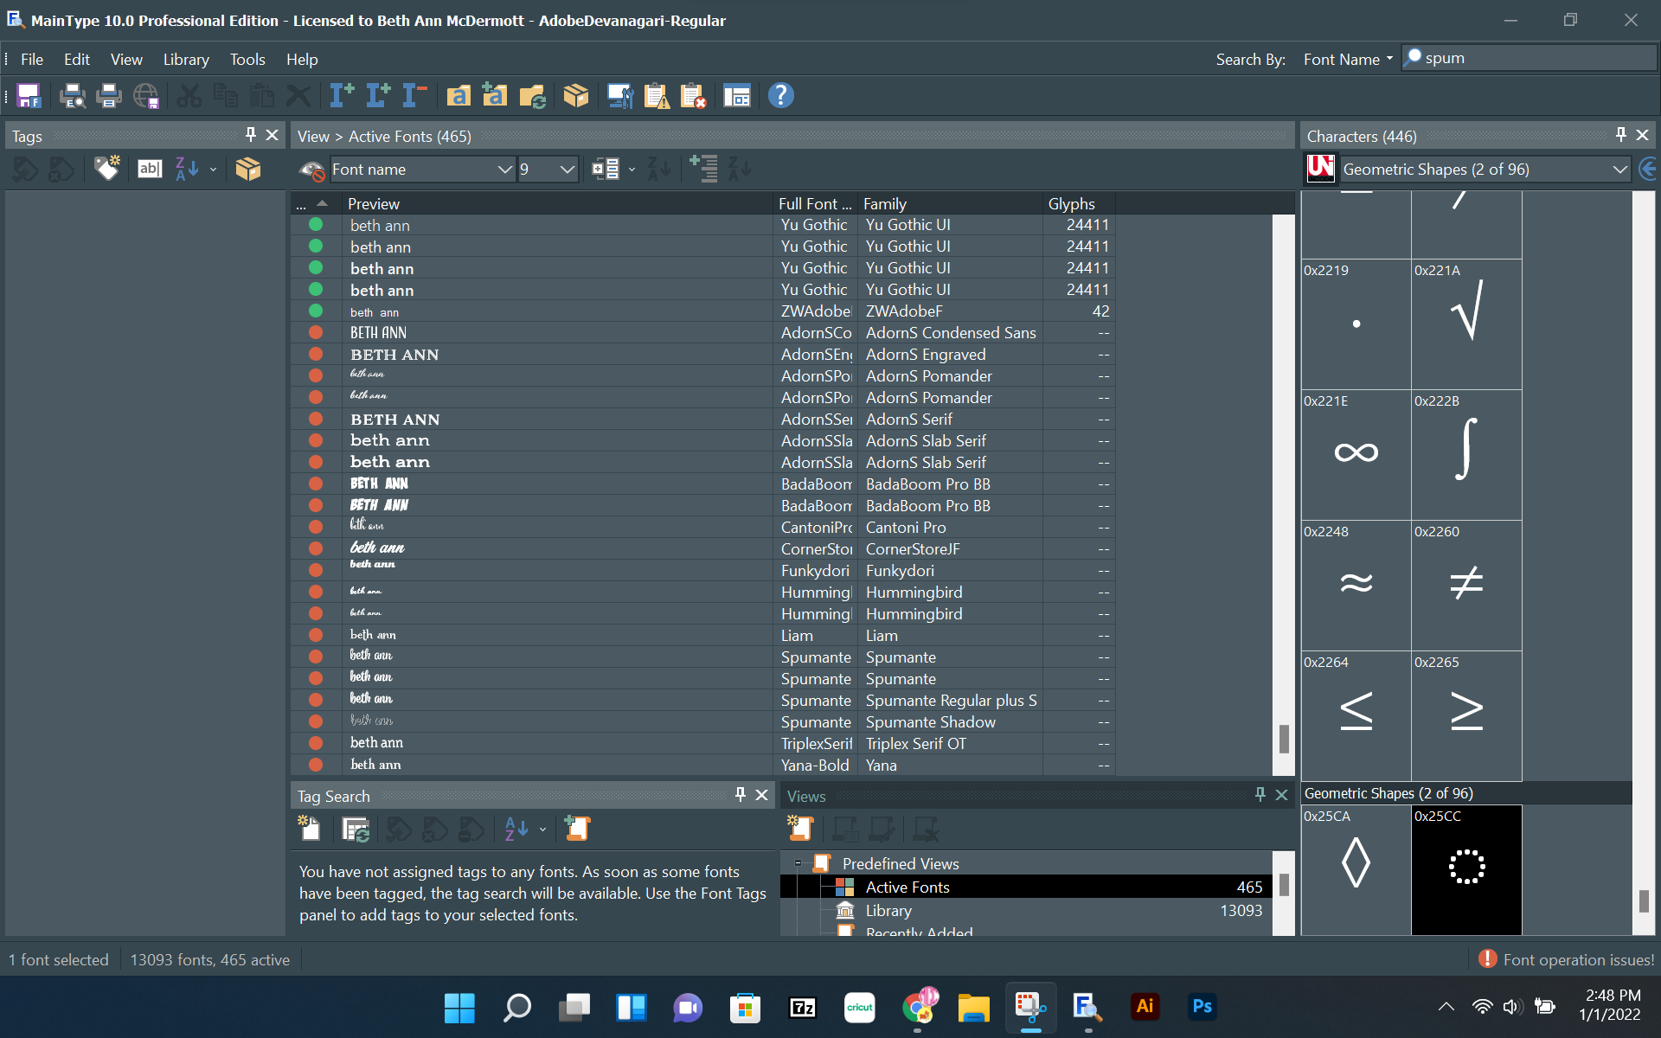Select the square root character 0x221A
The width and height of the screenshot is (1661, 1038).
pos(1466,324)
